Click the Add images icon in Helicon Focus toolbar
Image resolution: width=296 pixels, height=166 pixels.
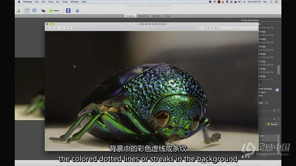pos(18,11)
